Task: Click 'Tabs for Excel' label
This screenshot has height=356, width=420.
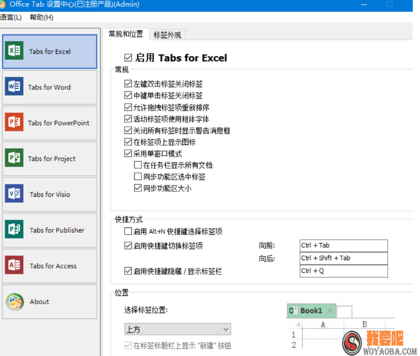Action: point(50,52)
